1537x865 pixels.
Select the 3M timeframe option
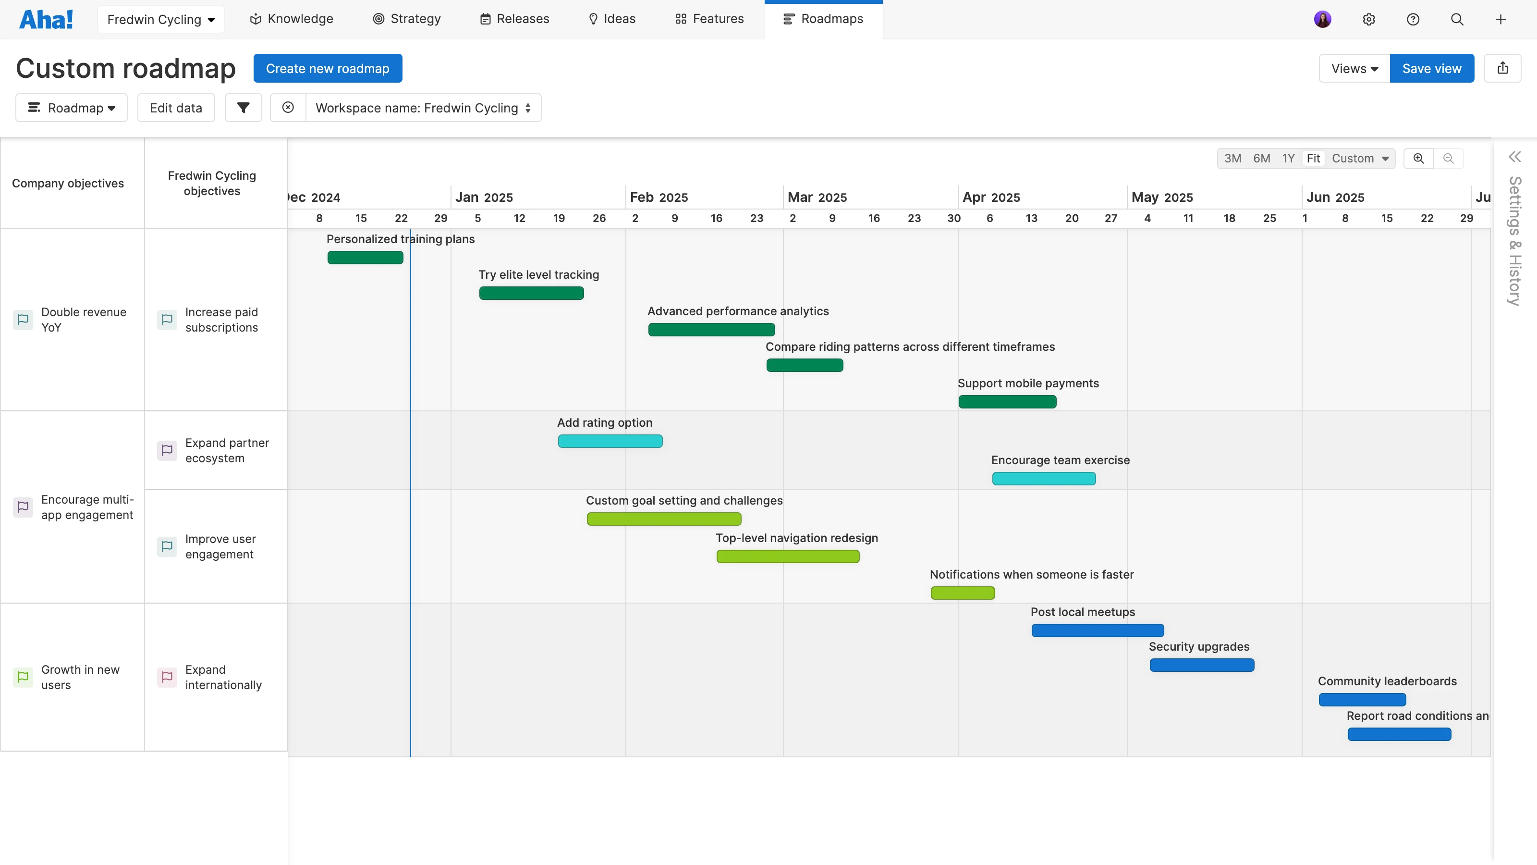pyautogui.click(x=1232, y=158)
